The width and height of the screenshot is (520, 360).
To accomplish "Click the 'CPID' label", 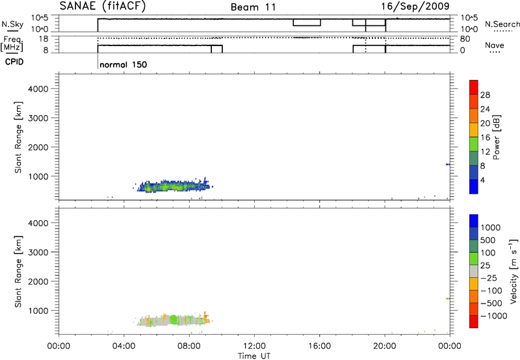I will click(14, 62).
